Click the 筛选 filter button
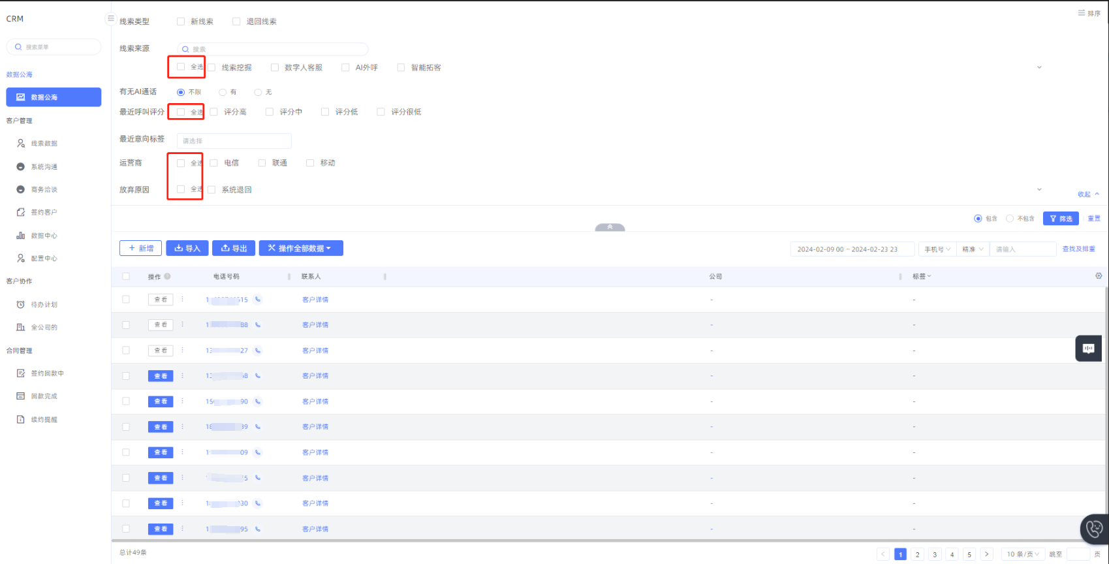The width and height of the screenshot is (1109, 564). tap(1061, 219)
